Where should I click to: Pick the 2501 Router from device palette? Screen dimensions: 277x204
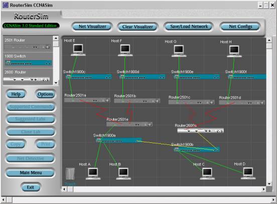coord(28,47)
